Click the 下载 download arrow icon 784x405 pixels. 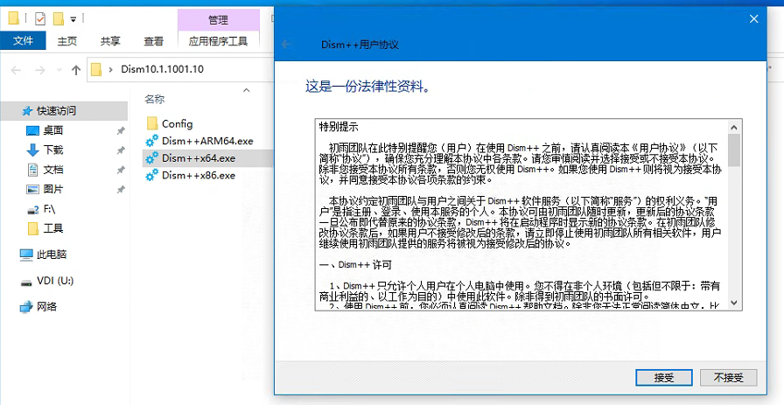point(33,150)
